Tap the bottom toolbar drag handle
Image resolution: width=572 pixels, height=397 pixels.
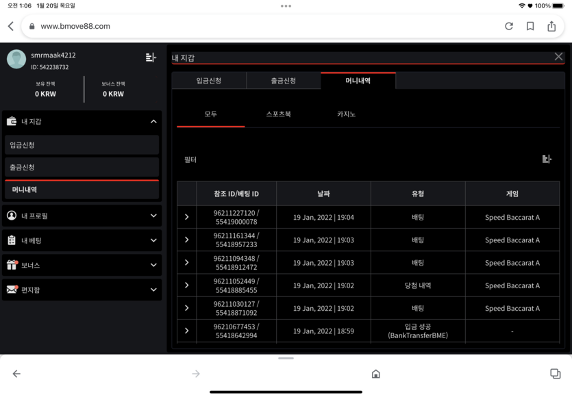pos(286,359)
